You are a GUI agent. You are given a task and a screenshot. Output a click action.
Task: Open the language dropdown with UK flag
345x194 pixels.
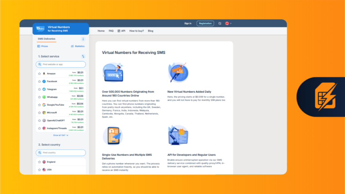(228, 24)
